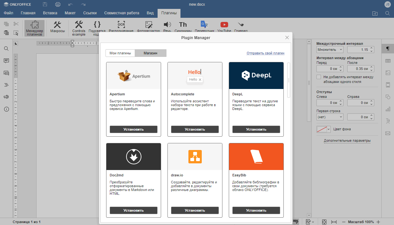Install the Autocomplete plugin

pyautogui.click(x=195, y=129)
